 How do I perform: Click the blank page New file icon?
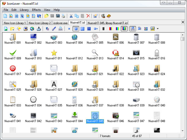click(x=5, y=16)
